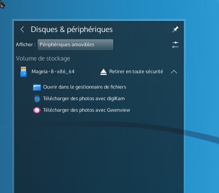
Task: Choose Télécharger des photos avec digiKam
Action: coord(84,99)
